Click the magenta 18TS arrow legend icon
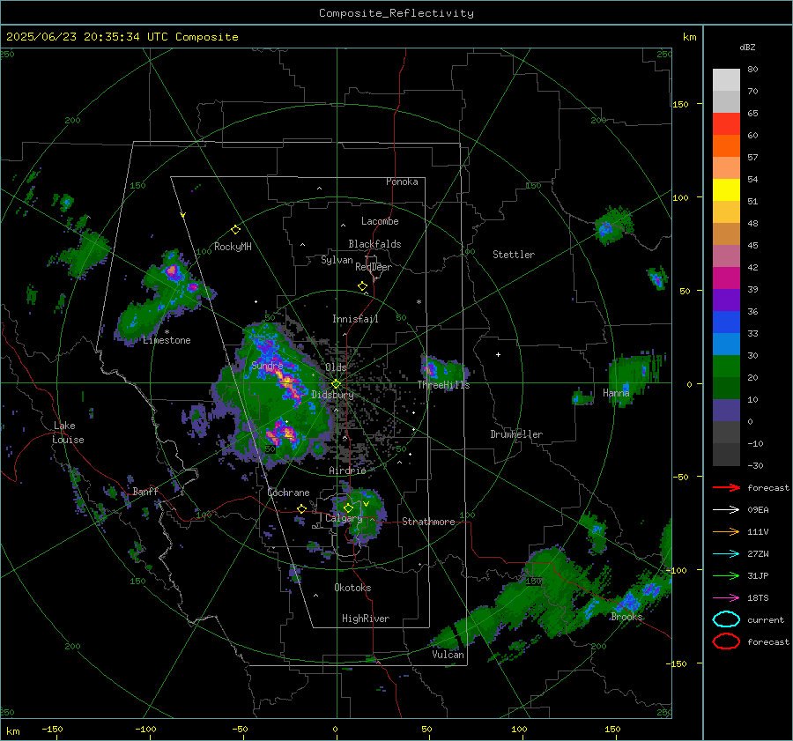The width and height of the screenshot is (793, 741). (726, 598)
